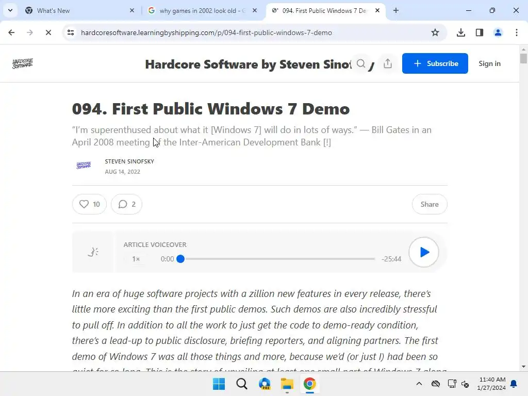Open the Windows Start menu
The height and width of the screenshot is (396, 528).
219,384
